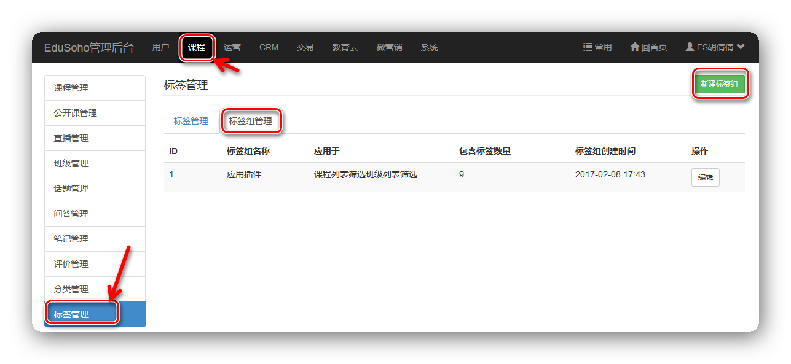
Task: Open the 常用 list icon shortcut
Action: tap(597, 47)
